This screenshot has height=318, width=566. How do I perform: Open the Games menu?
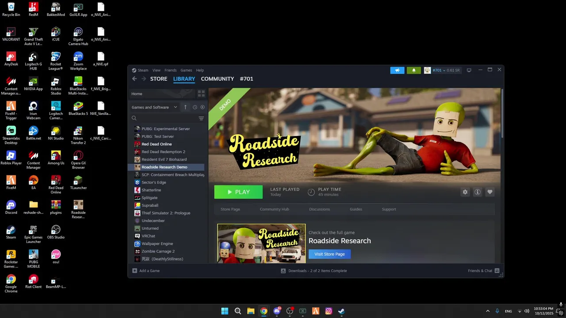[x=186, y=70]
